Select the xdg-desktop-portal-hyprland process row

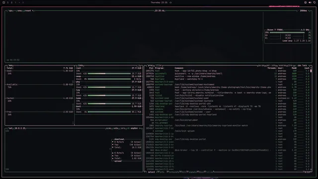228,115
